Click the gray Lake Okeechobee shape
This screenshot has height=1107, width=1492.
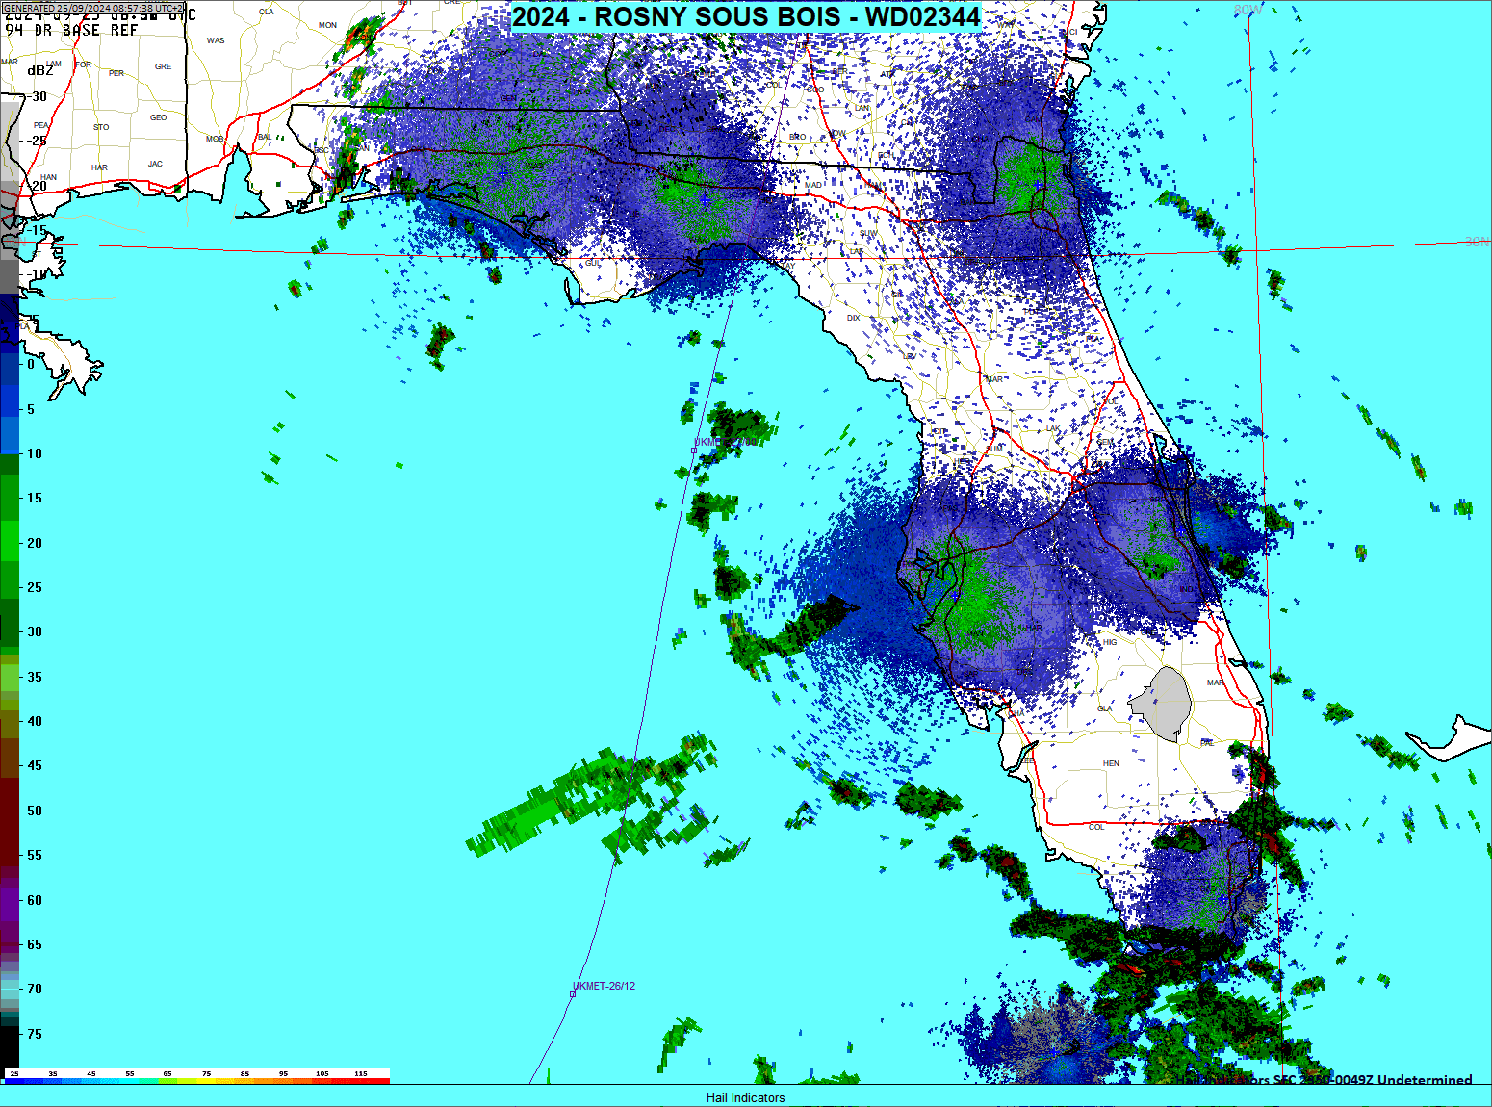click(x=1161, y=704)
